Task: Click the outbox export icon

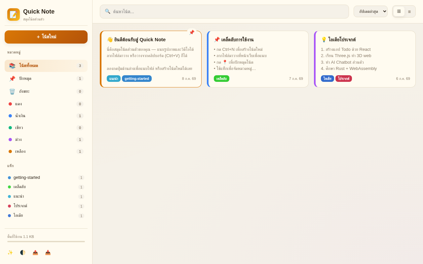Action: [35, 252]
